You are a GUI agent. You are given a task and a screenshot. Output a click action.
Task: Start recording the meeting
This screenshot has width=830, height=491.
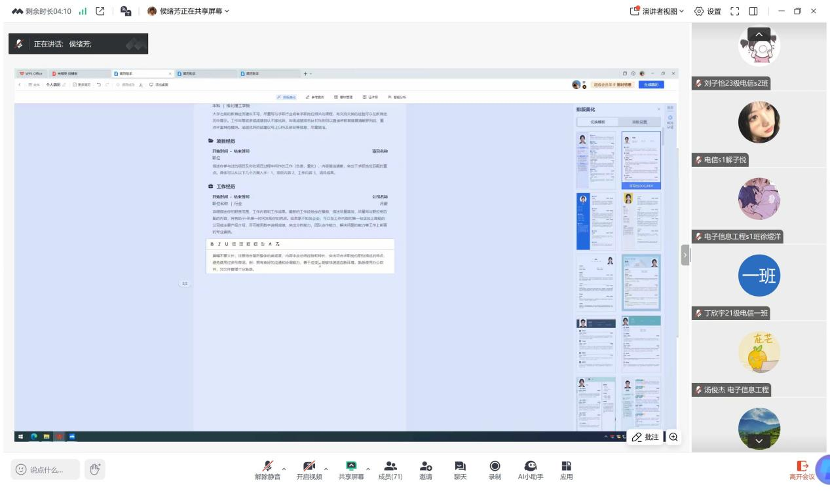pyautogui.click(x=495, y=469)
